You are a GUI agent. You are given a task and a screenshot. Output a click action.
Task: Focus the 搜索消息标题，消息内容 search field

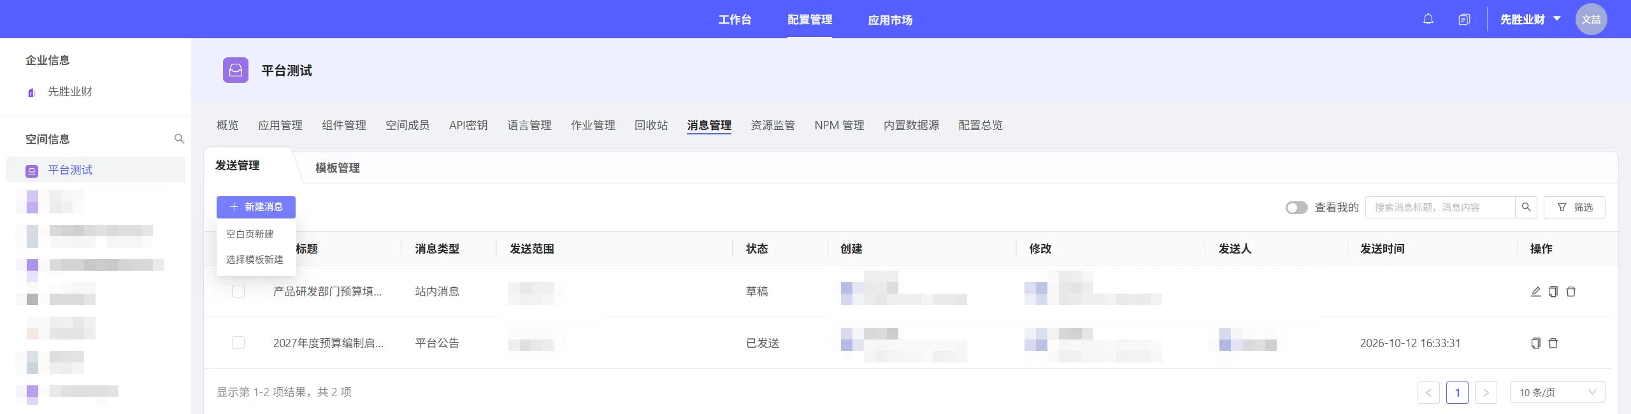coord(1440,207)
